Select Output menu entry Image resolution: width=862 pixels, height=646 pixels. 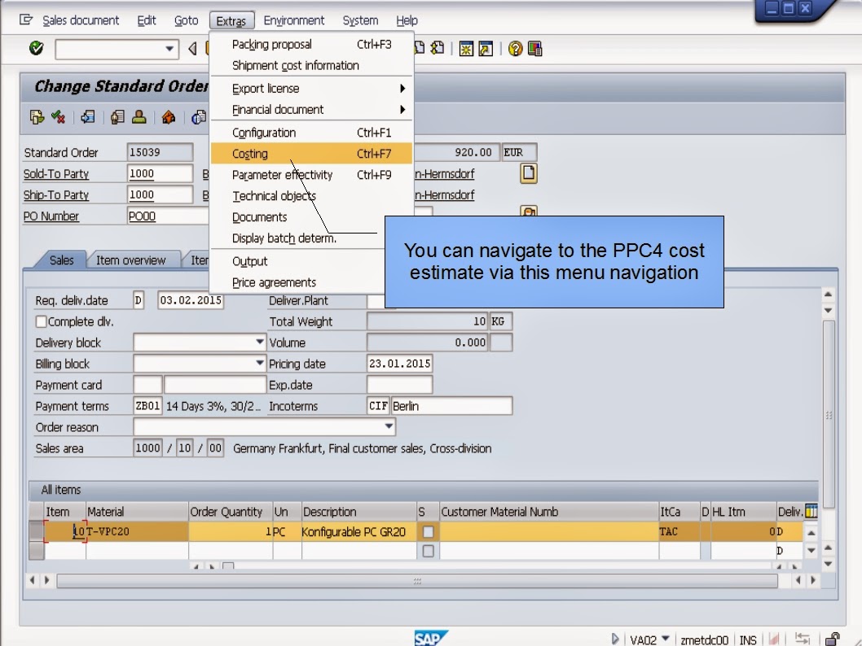297,261
